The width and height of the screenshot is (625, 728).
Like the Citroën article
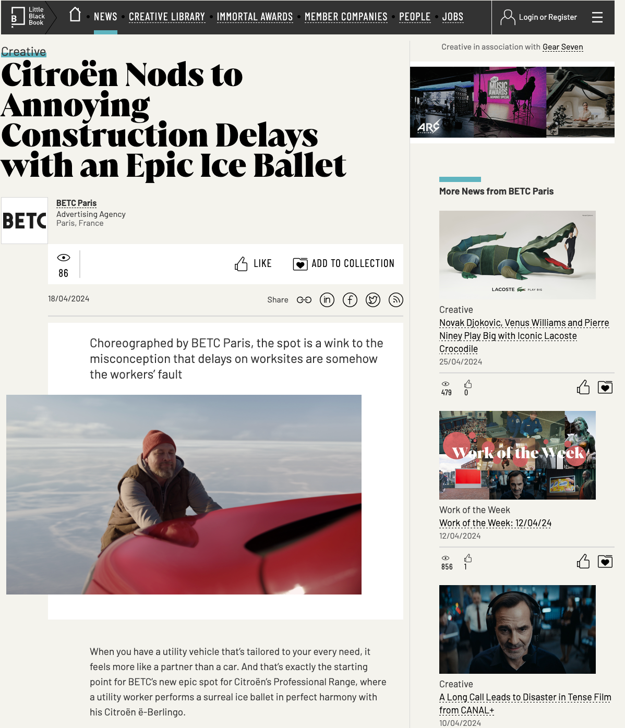pyautogui.click(x=253, y=264)
